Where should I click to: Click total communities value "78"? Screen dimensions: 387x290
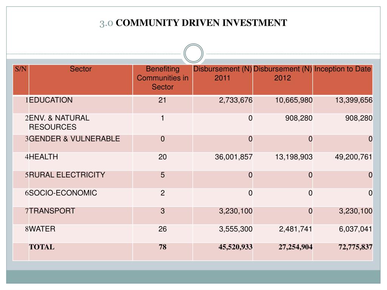(x=163, y=247)
